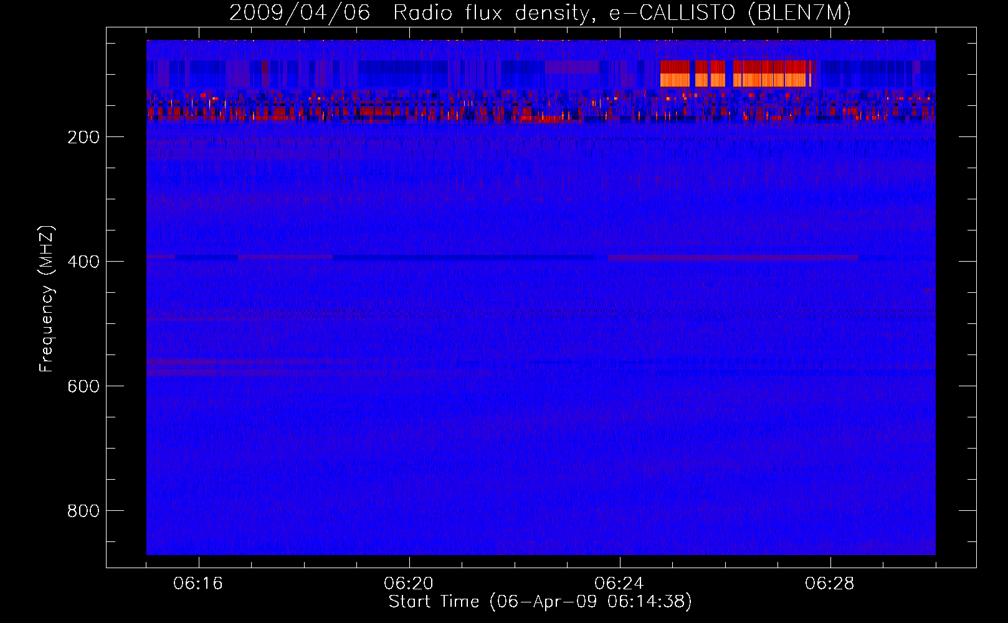The height and width of the screenshot is (623, 1008).
Task: Click the 'Start Time (06-Apr-09 06:14:38)' axis label
Action: (540, 602)
